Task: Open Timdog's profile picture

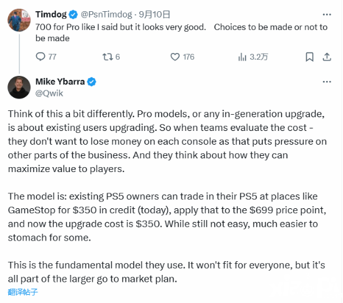Action: 19,20
